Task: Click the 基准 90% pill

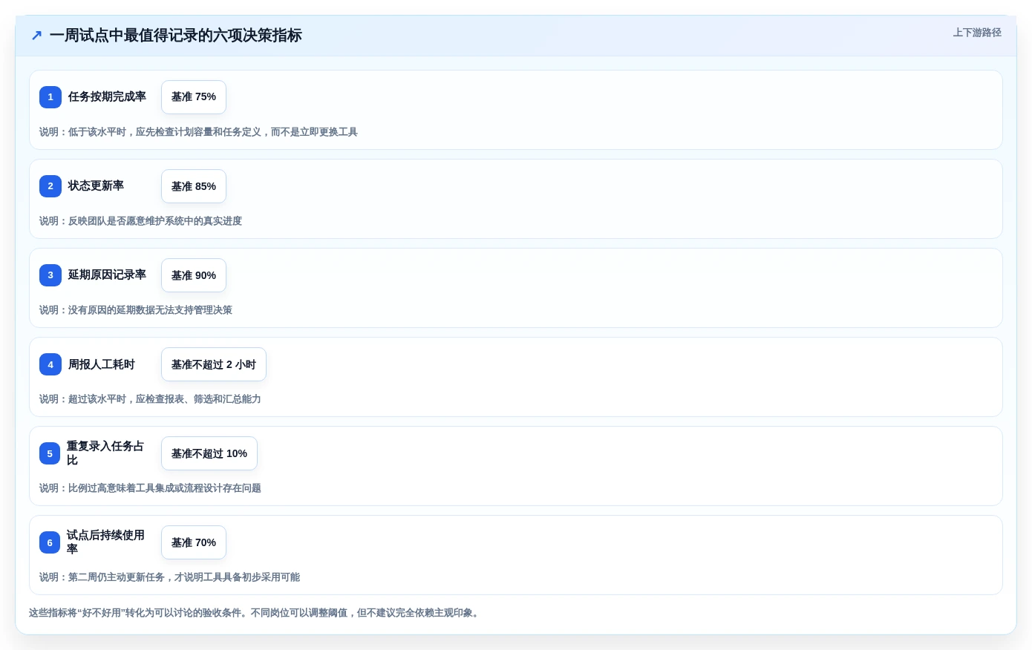Action: [194, 275]
